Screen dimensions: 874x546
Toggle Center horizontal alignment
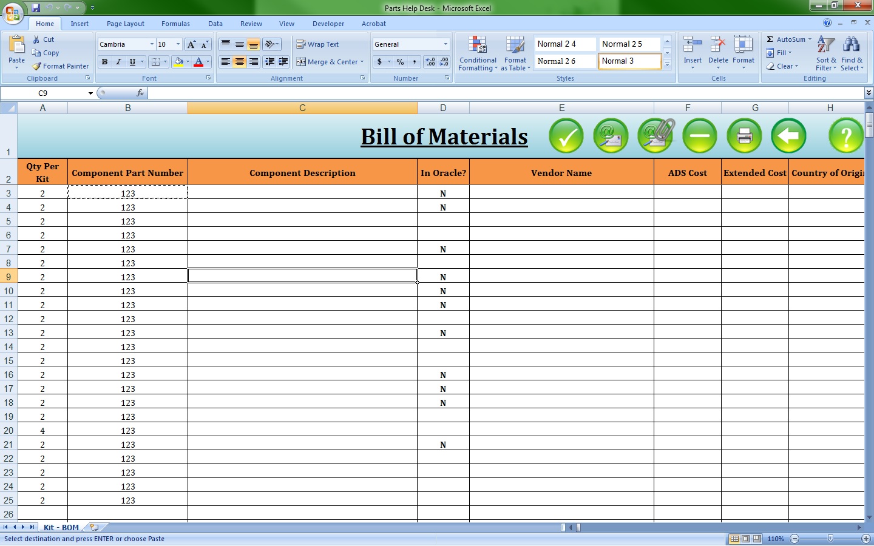pyautogui.click(x=240, y=62)
